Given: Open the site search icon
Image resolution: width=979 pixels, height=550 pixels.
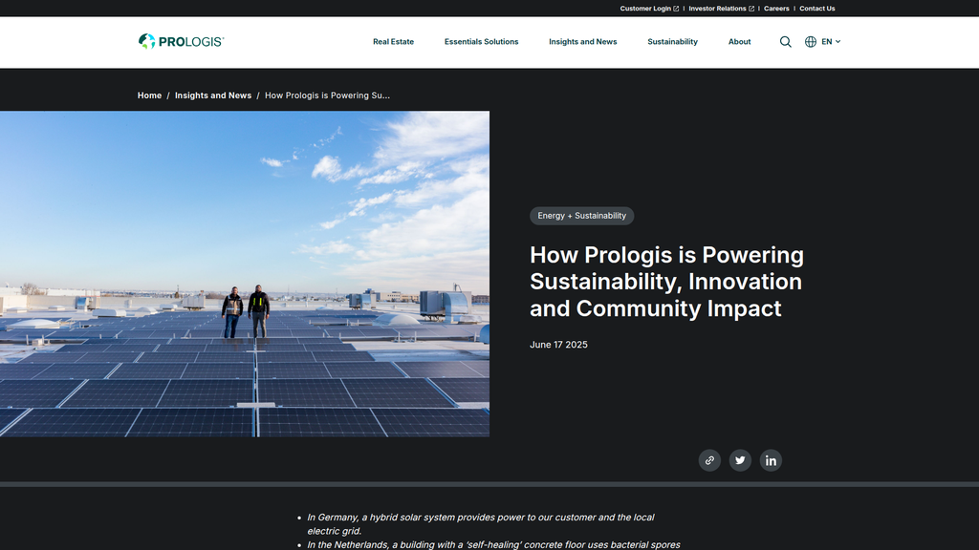Looking at the screenshot, I should coord(786,42).
